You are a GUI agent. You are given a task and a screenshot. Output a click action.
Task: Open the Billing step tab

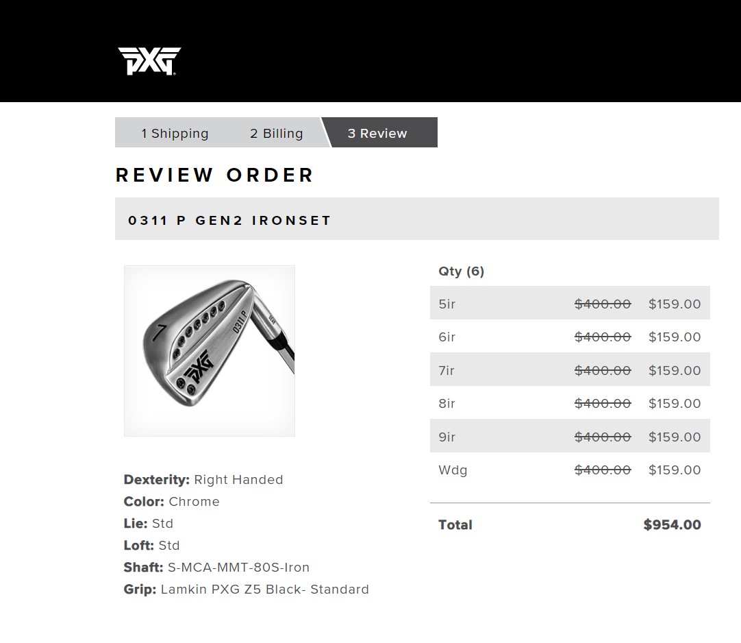tap(276, 134)
